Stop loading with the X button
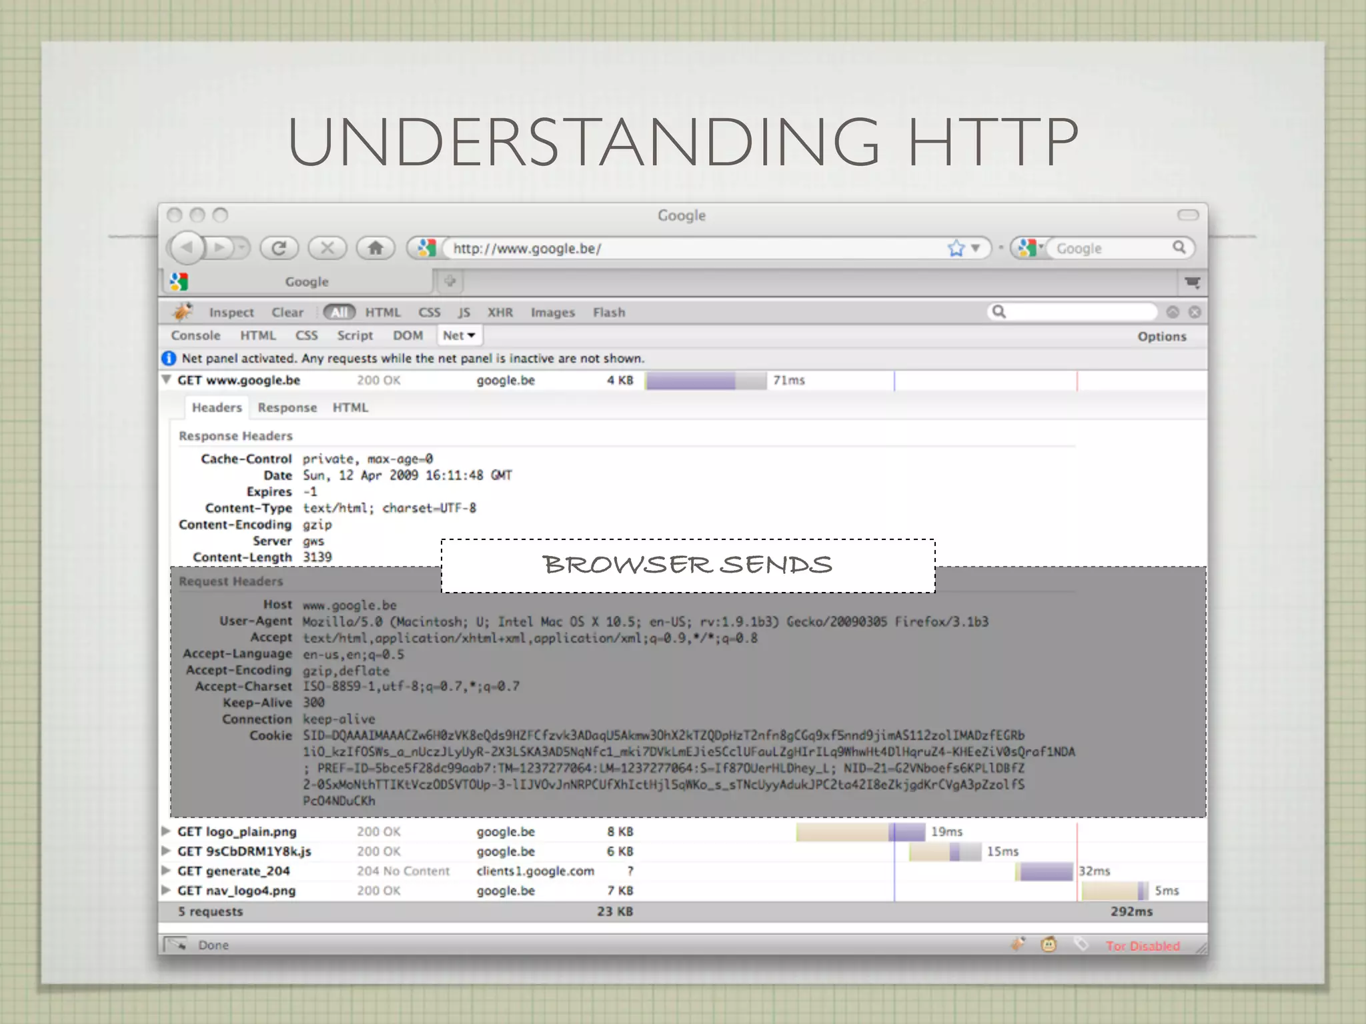The width and height of the screenshot is (1366, 1024). 327,248
